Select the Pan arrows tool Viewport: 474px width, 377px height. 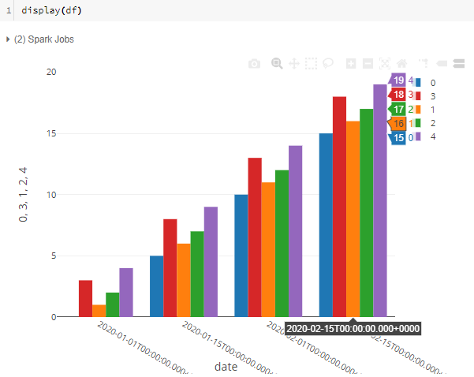pyautogui.click(x=294, y=64)
